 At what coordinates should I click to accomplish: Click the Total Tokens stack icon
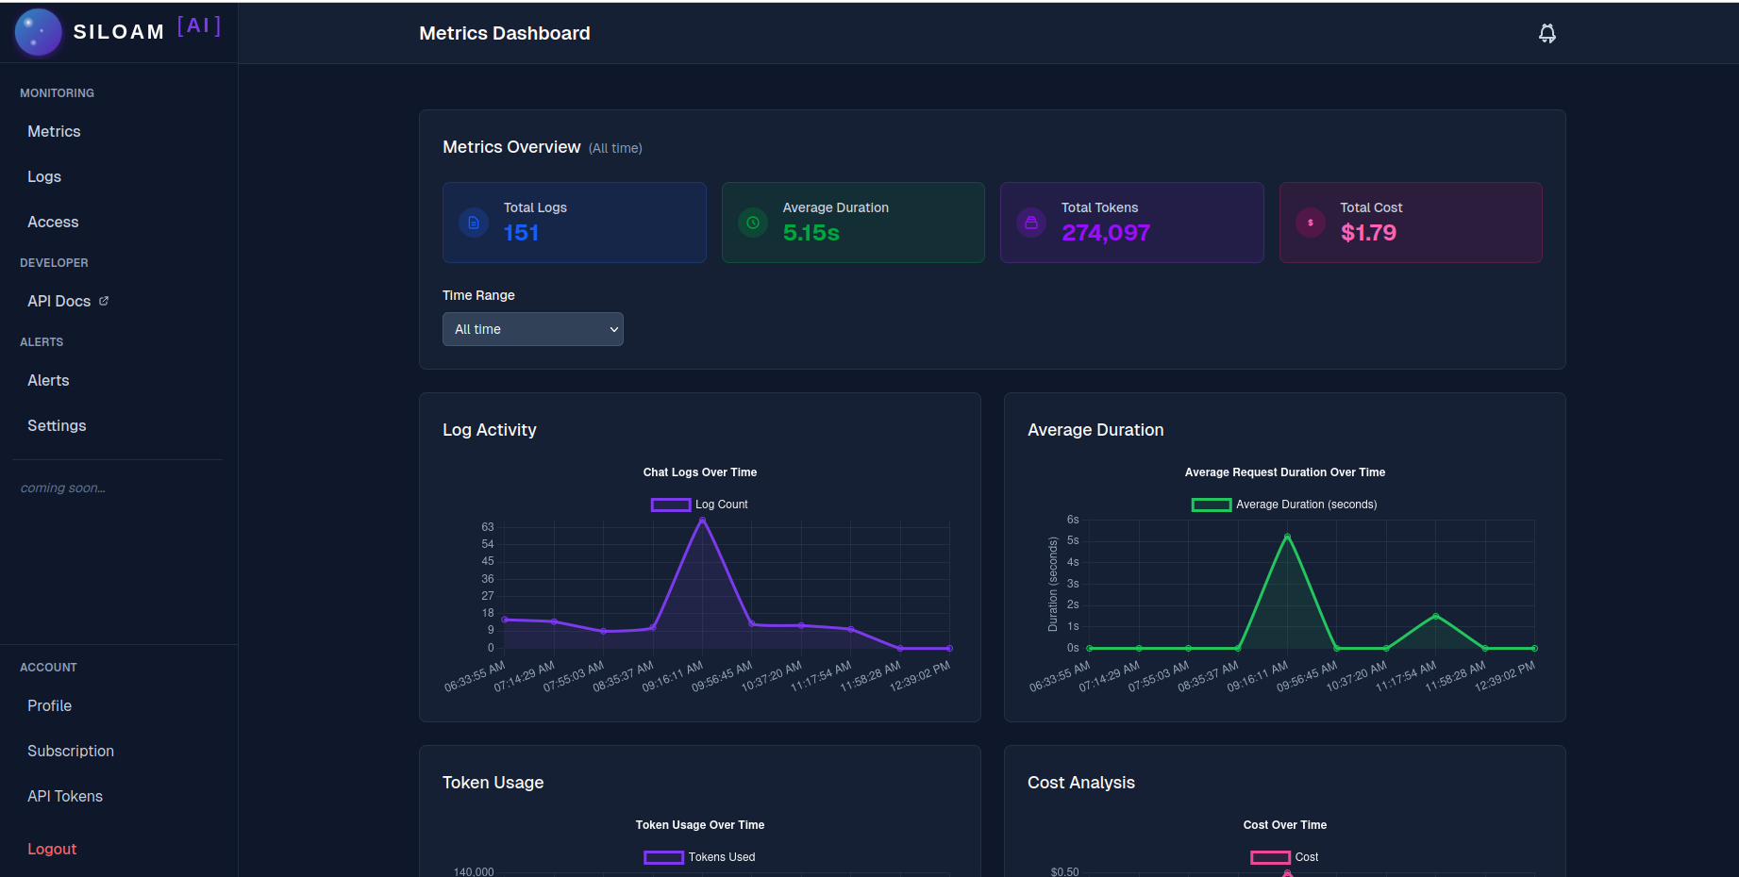1031,223
